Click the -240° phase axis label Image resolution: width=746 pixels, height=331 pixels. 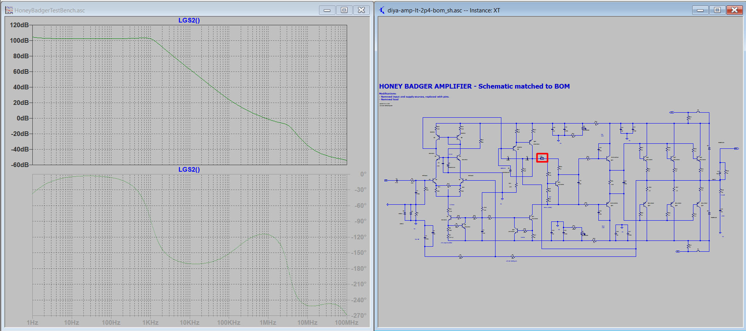pos(359,300)
